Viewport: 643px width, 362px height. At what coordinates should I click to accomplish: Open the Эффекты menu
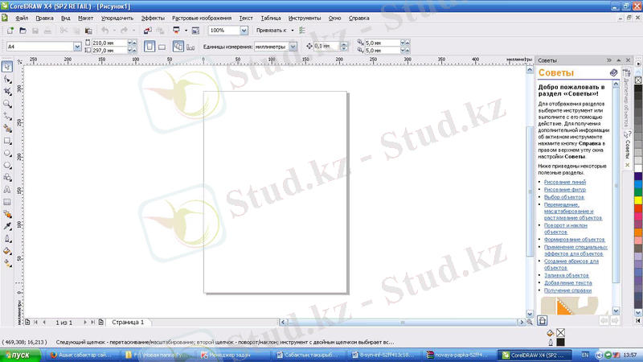(x=153, y=17)
